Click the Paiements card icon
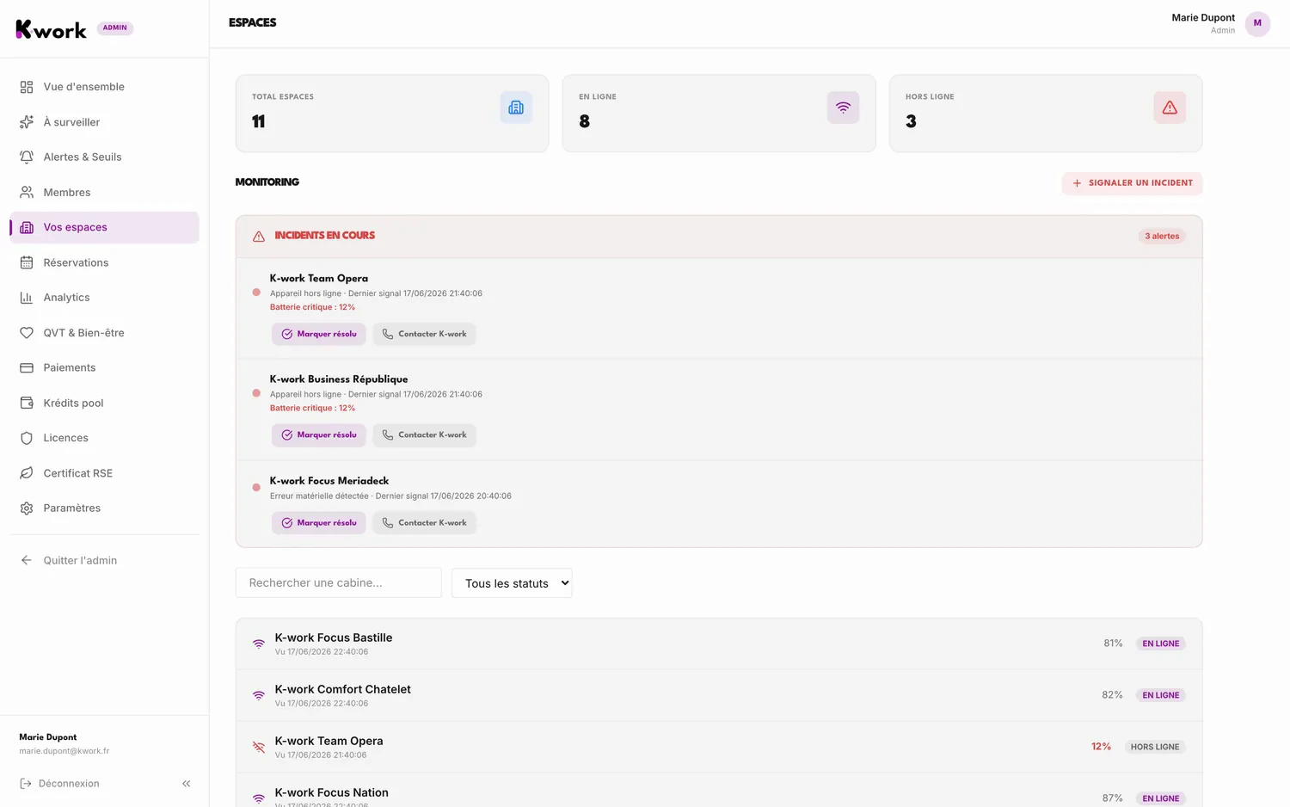 pos(27,367)
